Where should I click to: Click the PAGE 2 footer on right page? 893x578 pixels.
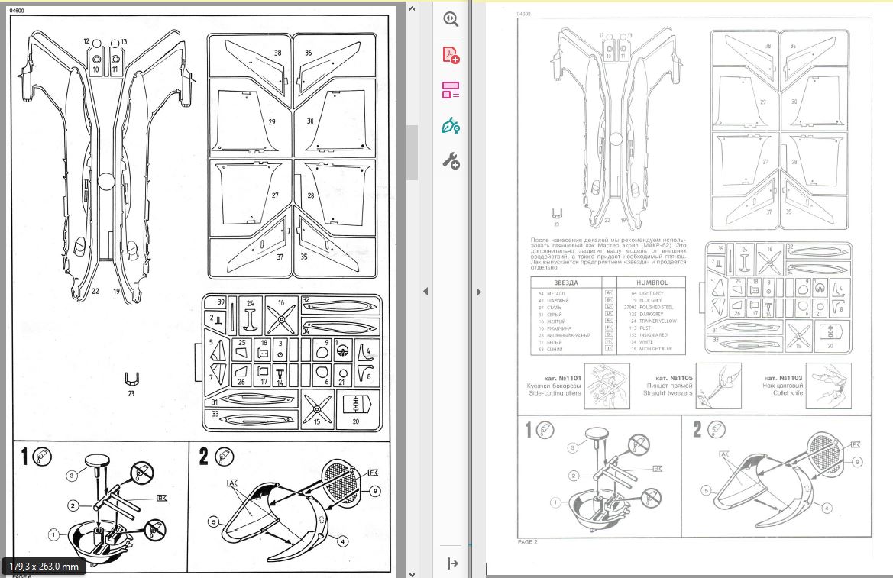pyautogui.click(x=529, y=541)
